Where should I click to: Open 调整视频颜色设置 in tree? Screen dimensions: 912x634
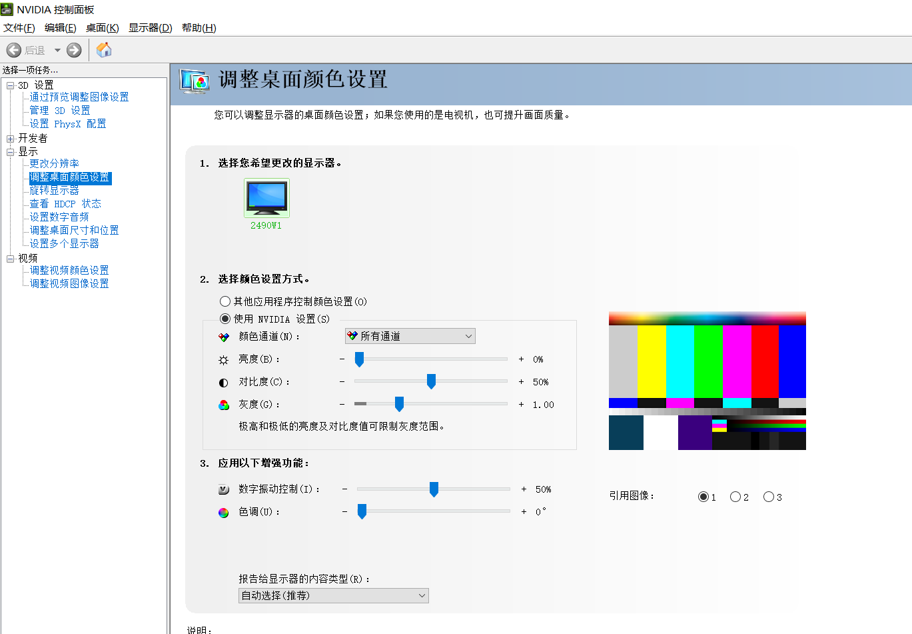tap(69, 271)
